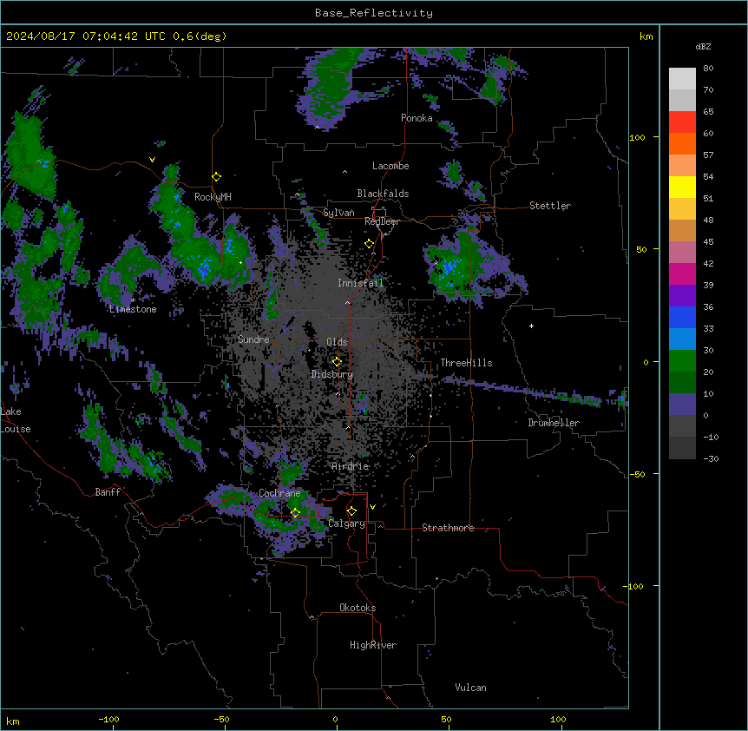The image size is (748, 731).
Task: Click the Olds town label
Action: 337,342
